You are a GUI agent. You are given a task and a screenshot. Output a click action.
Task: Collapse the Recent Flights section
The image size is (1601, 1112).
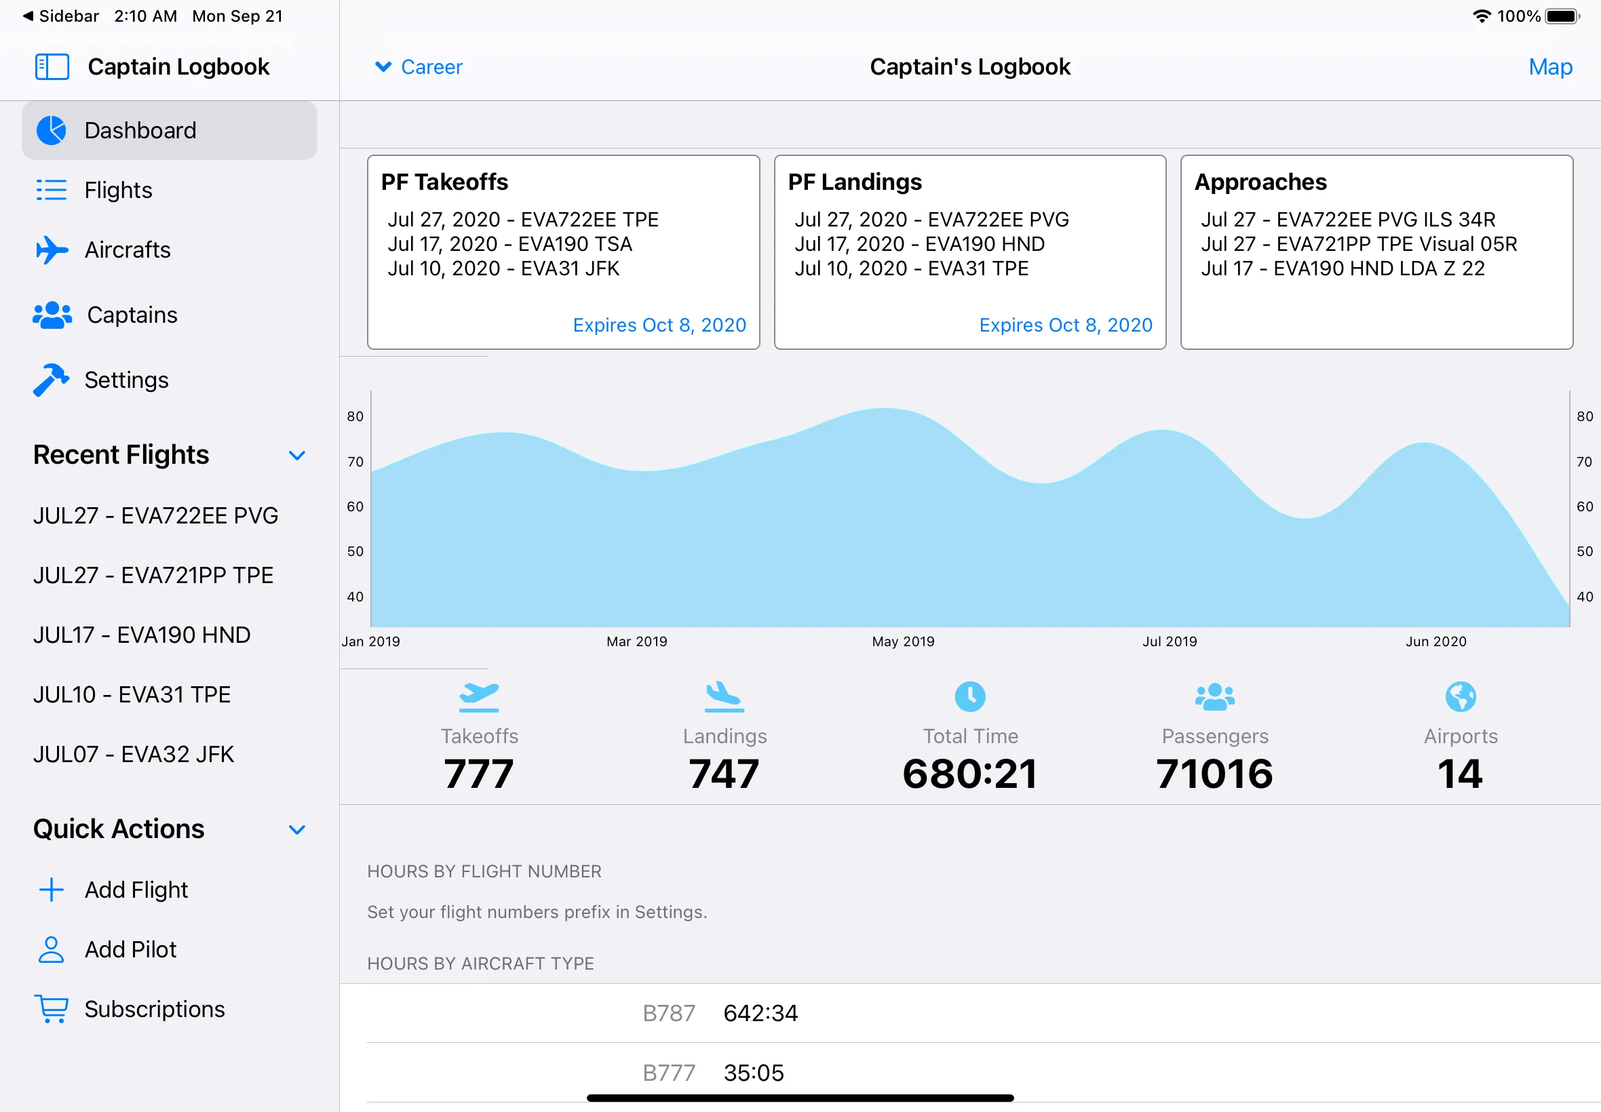(x=297, y=456)
